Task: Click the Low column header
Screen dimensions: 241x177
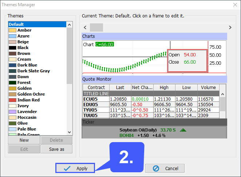Action: point(186,88)
